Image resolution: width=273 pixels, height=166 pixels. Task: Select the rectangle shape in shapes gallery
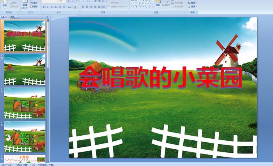133,3
